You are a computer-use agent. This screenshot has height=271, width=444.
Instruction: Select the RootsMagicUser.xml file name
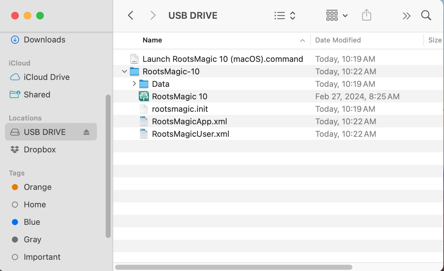(x=190, y=134)
